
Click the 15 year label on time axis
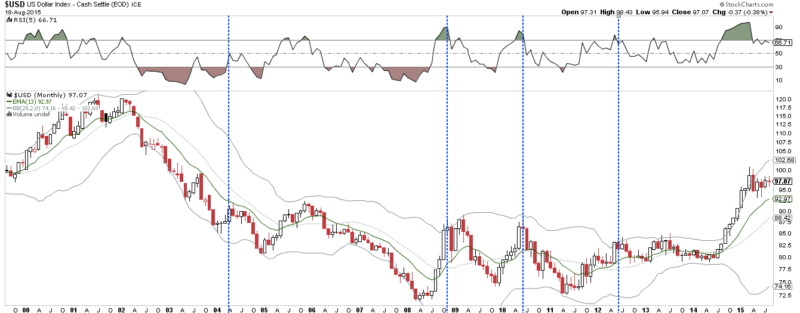pyautogui.click(x=741, y=309)
